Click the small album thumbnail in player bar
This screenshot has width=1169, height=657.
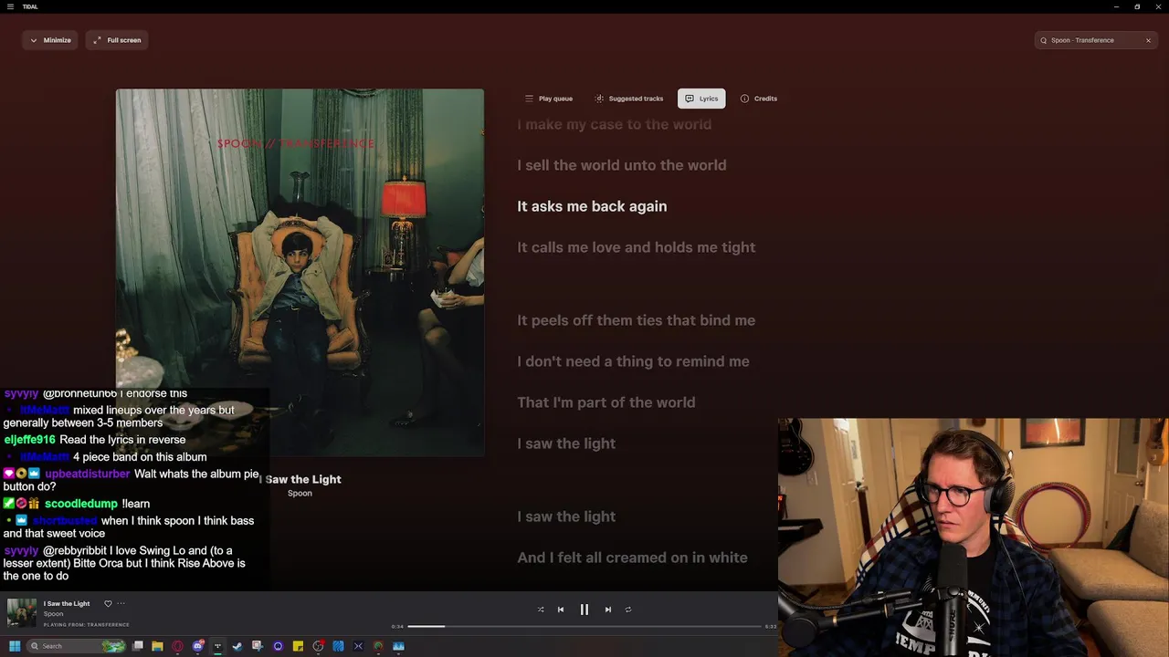click(x=22, y=613)
